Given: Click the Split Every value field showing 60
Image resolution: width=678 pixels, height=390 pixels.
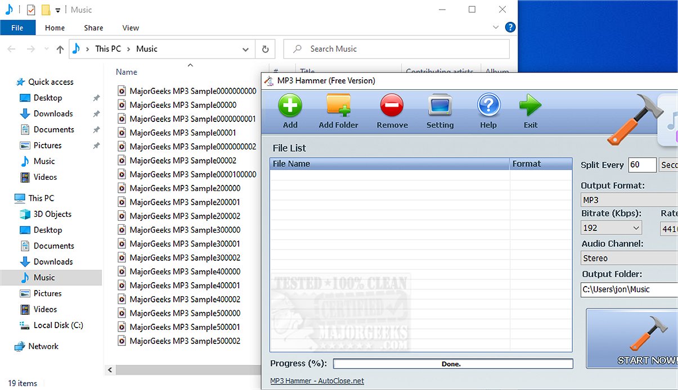Looking at the screenshot, I should (x=643, y=165).
